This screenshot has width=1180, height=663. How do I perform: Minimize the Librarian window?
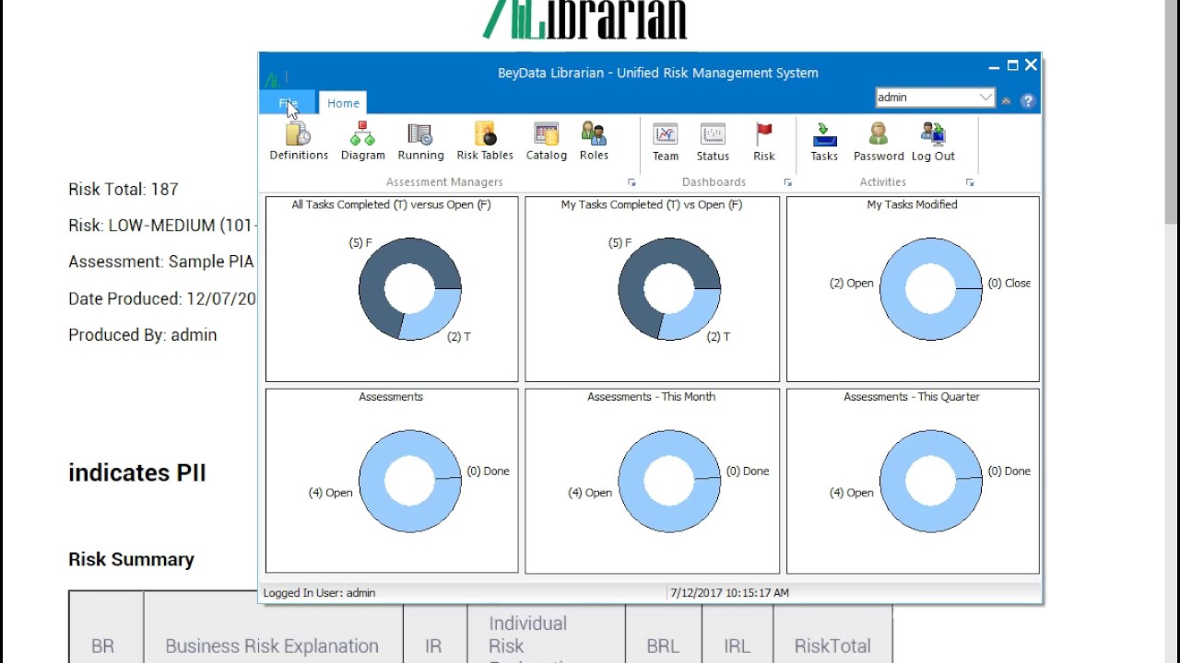(994, 66)
